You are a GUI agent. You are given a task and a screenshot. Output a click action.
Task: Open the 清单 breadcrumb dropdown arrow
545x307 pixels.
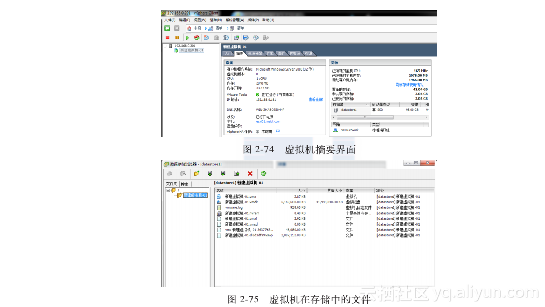point(227,28)
